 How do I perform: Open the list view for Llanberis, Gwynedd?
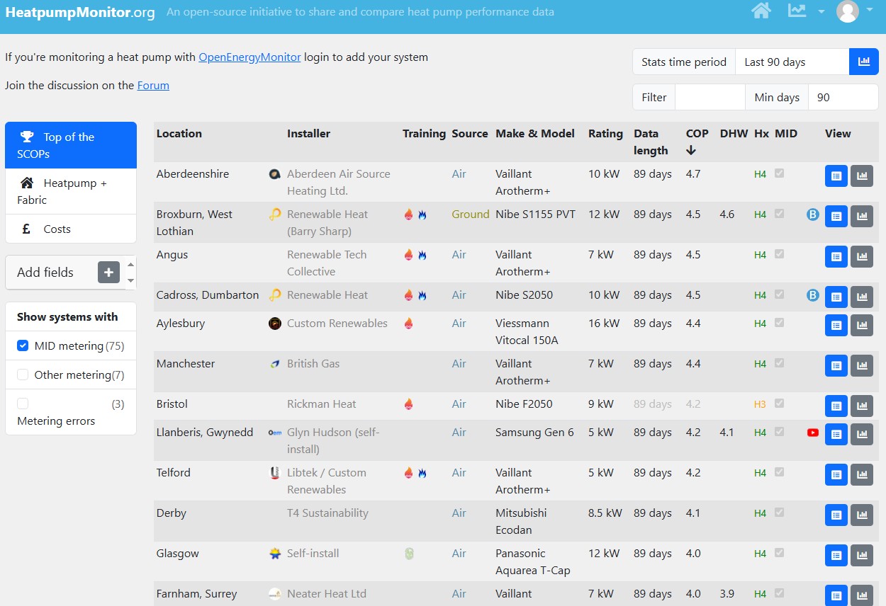tap(836, 435)
